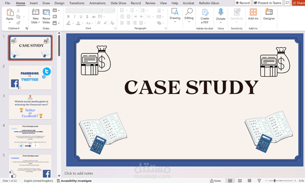Click the Paste clipboard icon

pos(10,13)
